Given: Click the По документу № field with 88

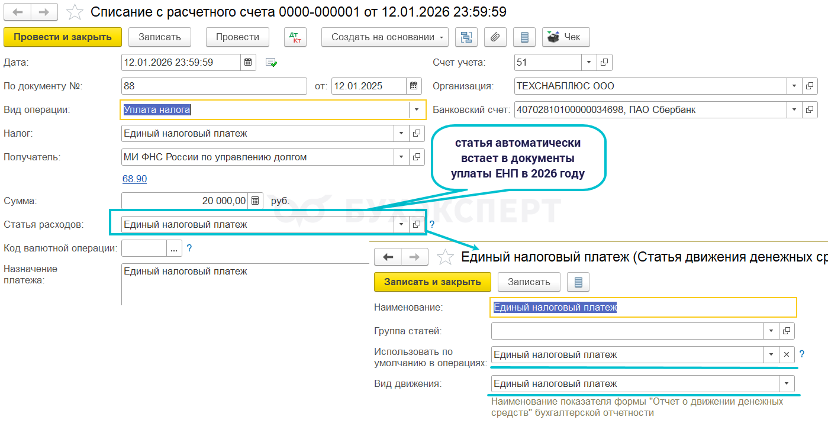Looking at the screenshot, I should coord(214,86).
